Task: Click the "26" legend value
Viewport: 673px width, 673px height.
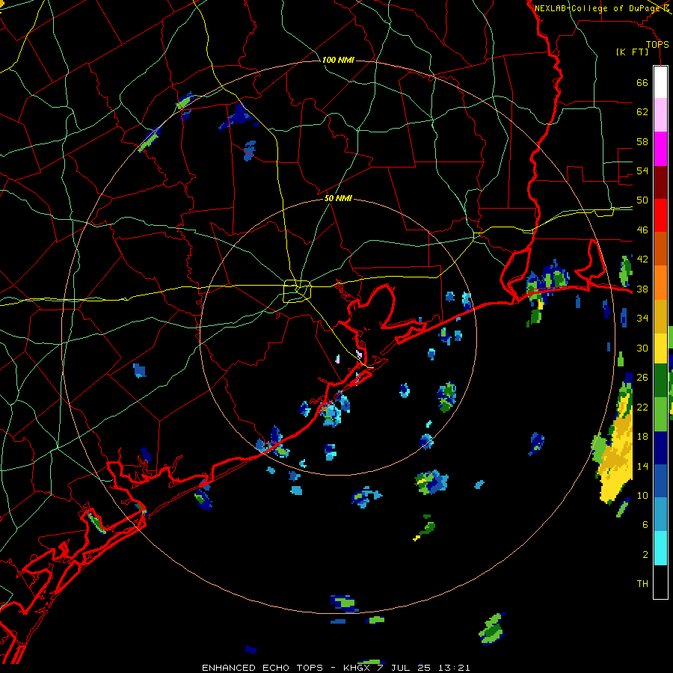Action: (x=642, y=378)
